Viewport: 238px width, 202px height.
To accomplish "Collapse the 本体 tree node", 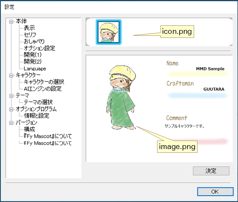I will (12, 22).
